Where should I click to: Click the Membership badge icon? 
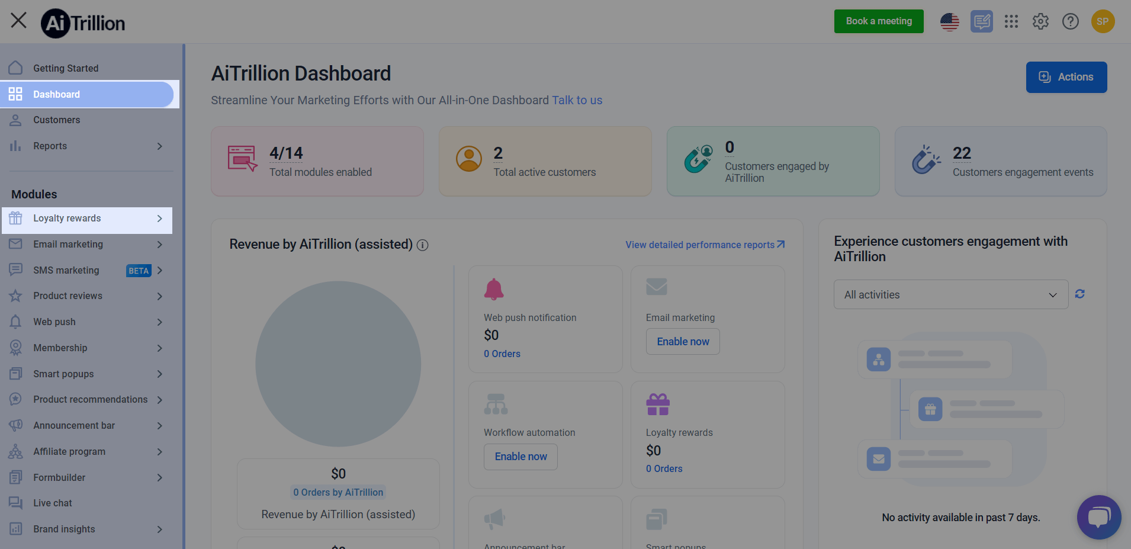tap(16, 348)
